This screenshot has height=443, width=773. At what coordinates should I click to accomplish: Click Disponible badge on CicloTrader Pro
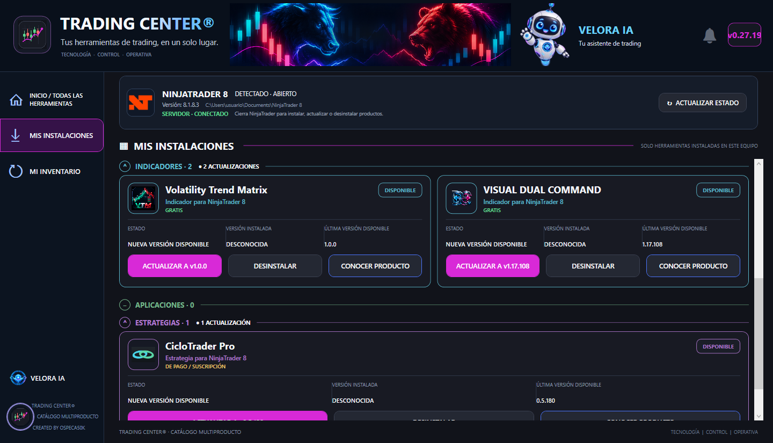tap(718, 346)
